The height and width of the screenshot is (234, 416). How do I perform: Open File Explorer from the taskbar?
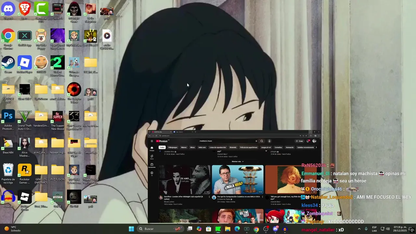tap(227, 229)
